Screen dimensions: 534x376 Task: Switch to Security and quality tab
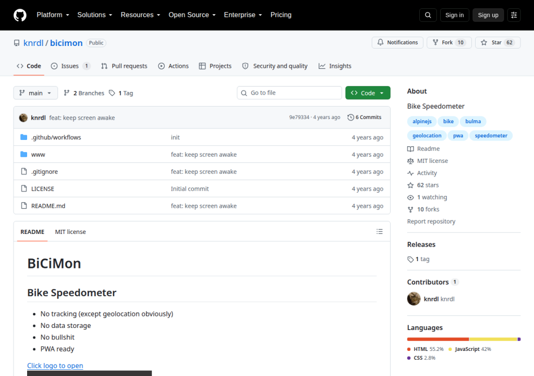coord(275,66)
